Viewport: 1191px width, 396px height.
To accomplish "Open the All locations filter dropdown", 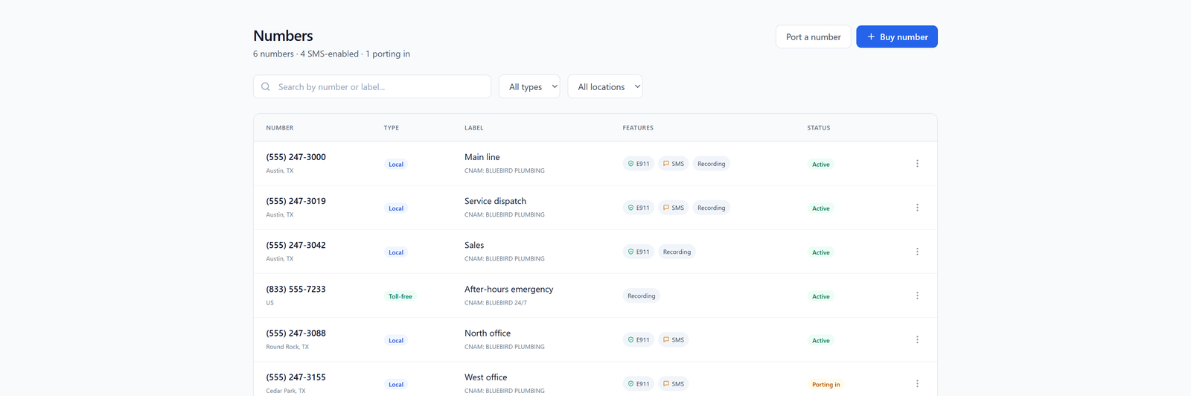I will click(605, 86).
